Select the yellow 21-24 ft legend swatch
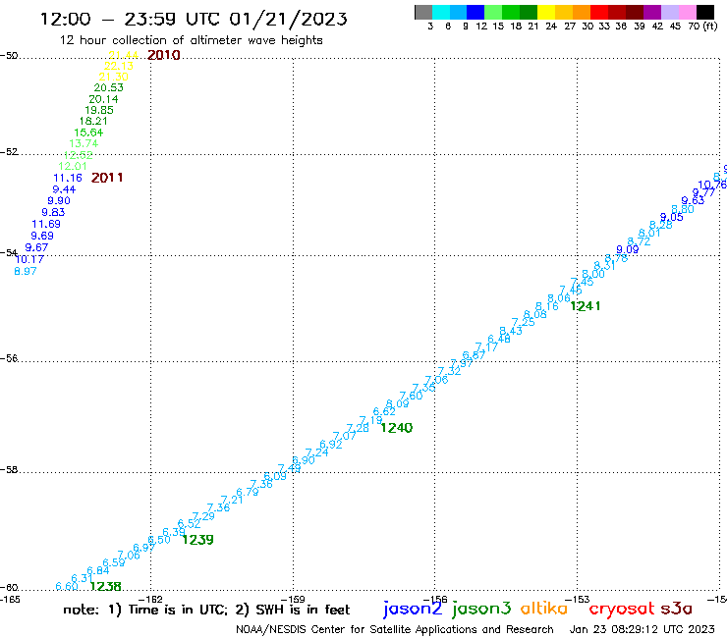727x638 pixels. [x=546, y=12]
